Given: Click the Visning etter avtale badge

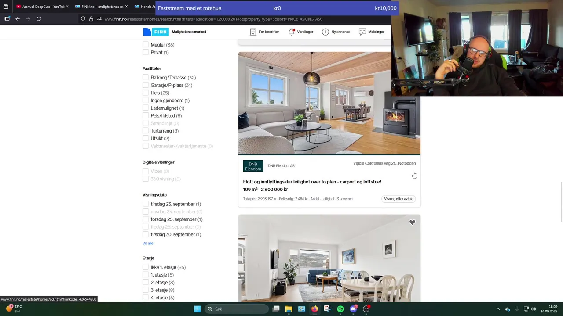Looking at the screenshot, I should point(399,199).
